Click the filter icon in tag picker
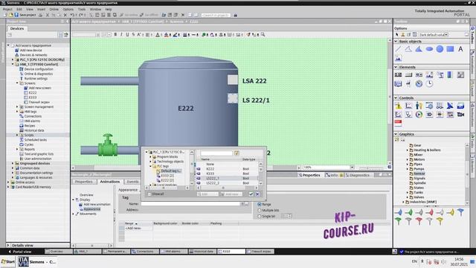The width and height of the screenshot is (476, 268). click(237, 153)
